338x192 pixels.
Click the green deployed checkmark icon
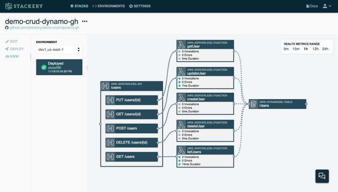click(x=44, y=68)
